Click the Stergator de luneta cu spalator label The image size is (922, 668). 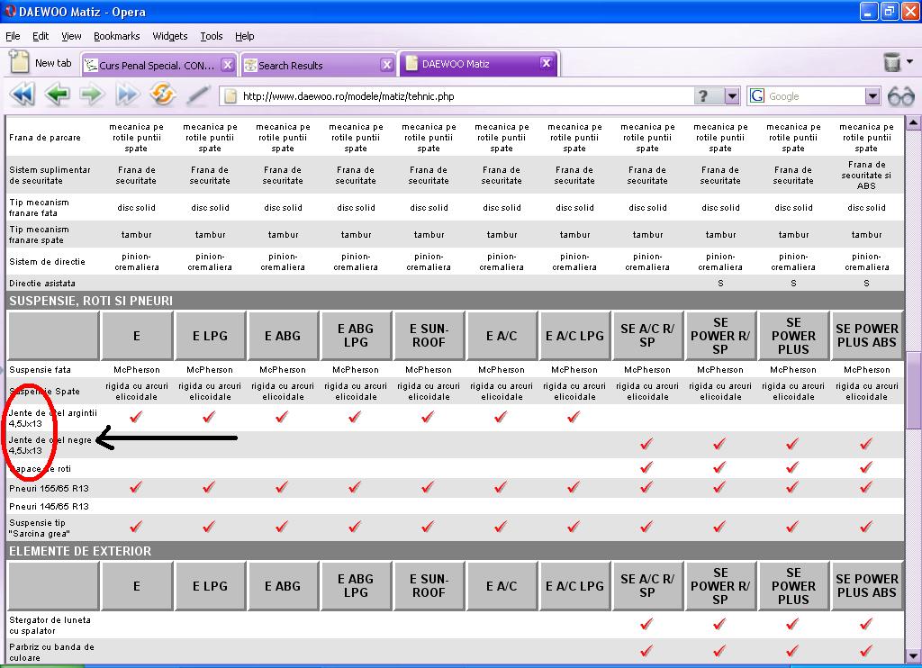(50, 625)
